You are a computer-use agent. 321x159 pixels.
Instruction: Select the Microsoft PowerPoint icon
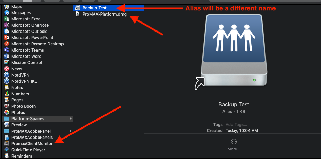pyautogui.click(x=7, y=38)
